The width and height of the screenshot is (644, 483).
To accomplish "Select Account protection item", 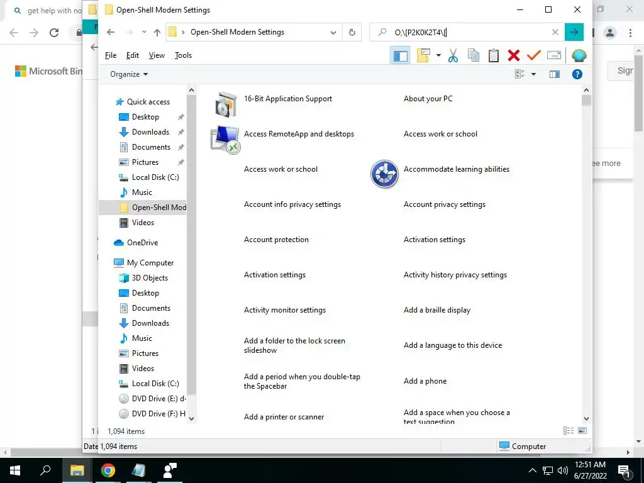I will click(x=276, y=240).
